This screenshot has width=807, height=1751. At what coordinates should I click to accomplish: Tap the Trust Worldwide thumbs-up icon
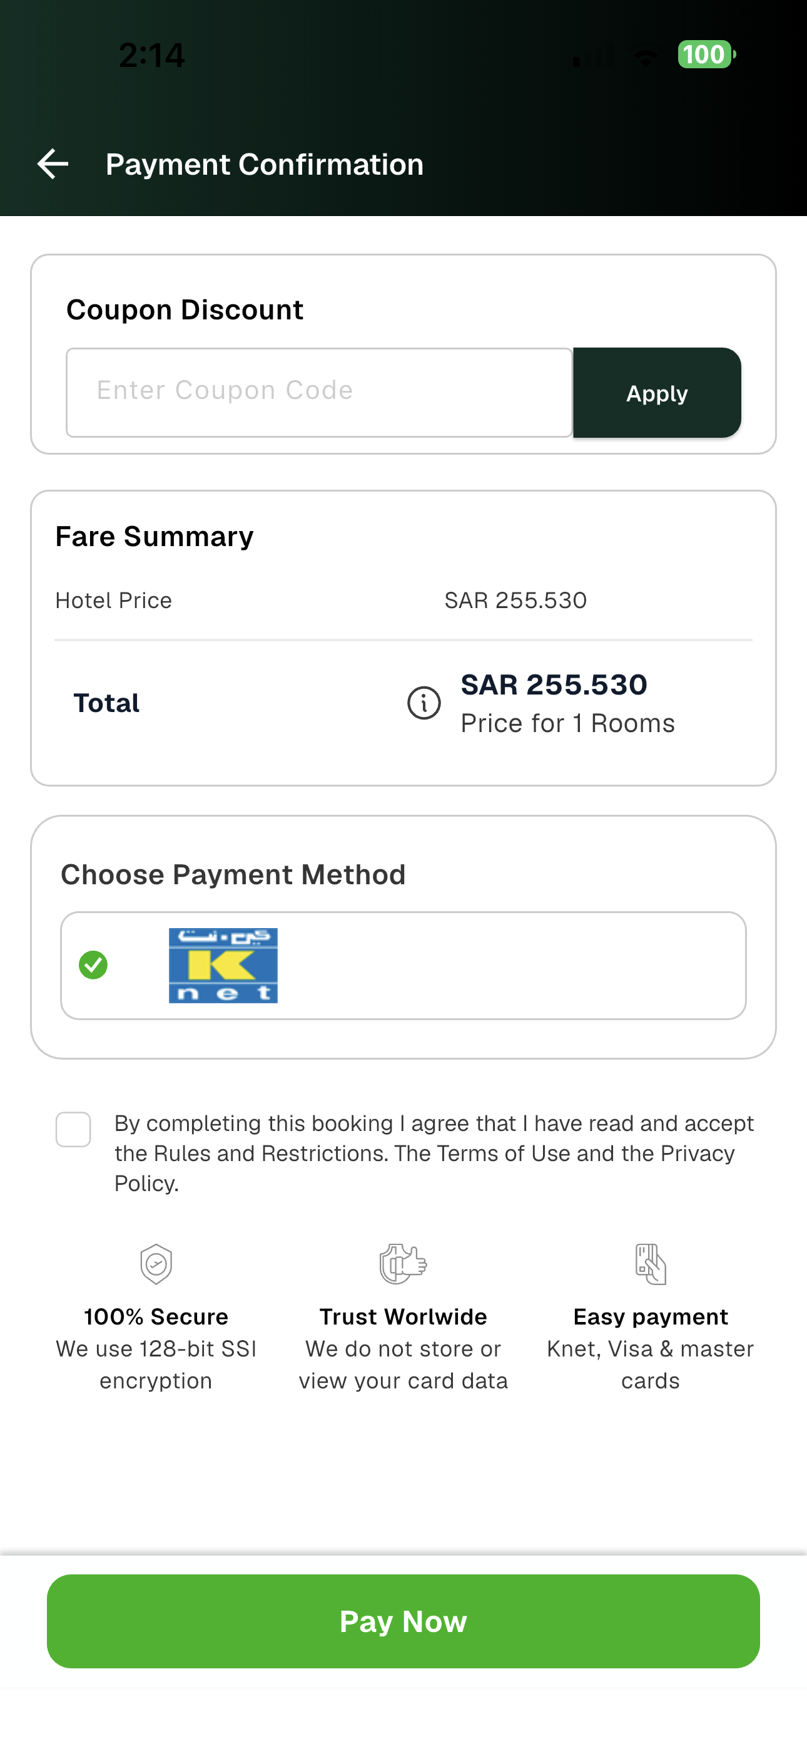click(x=403, y=1264)
